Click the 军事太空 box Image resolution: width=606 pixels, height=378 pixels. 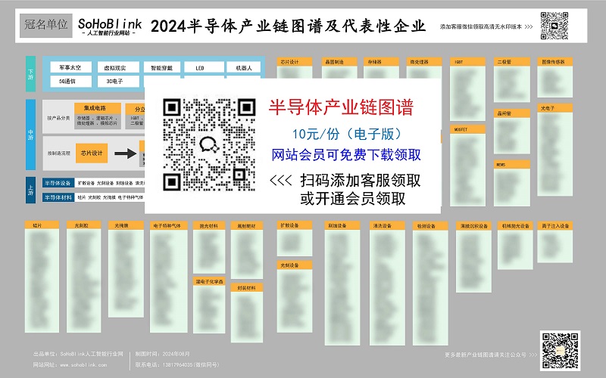(70, 67)
